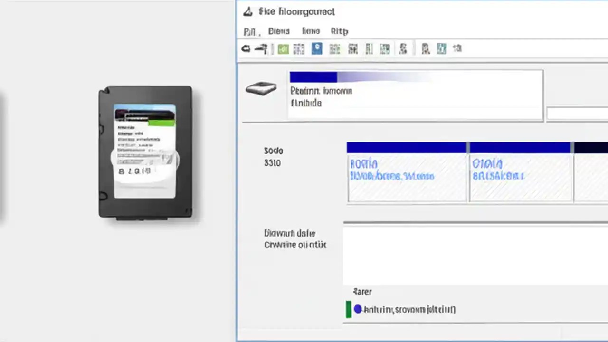Click the blue usage bar in device info

313,77
